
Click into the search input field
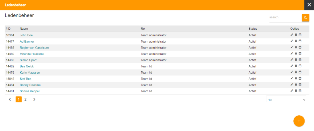(285, 17)
